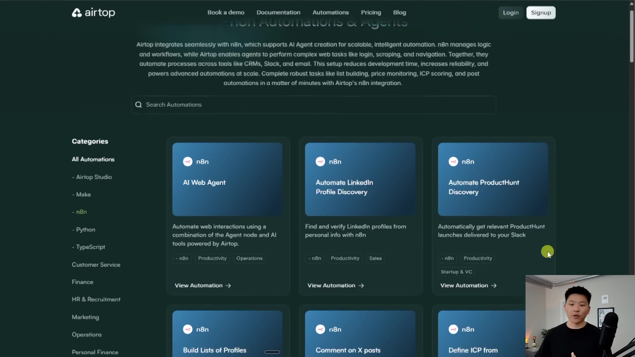This screenshot has height=357, width=635.
Task: Filter by Airtop Studio category
Action: point(92,177)
